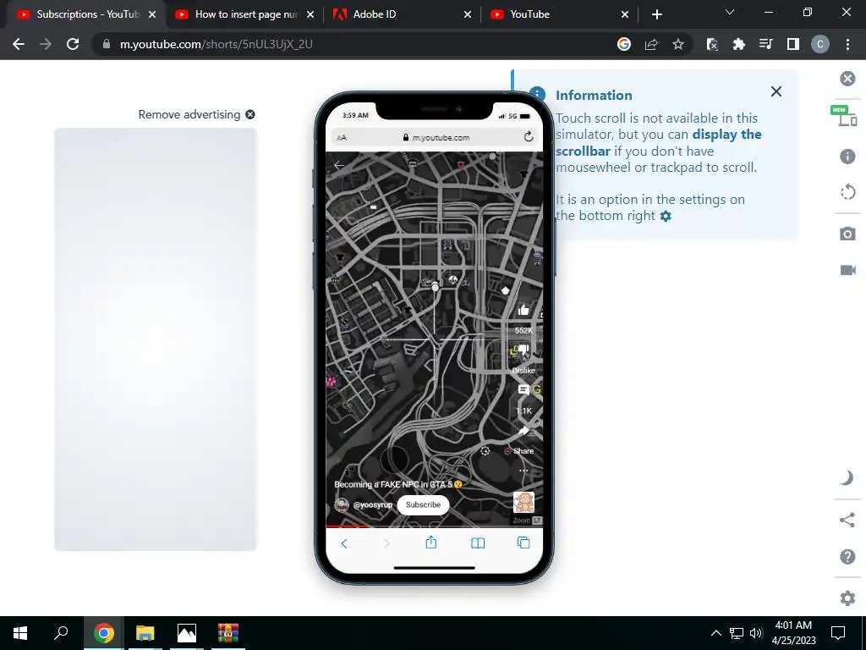Viewport: 866px width, 650px height.
Task: Tap the phone Safari back chevron
Action: tap(344, 544)
